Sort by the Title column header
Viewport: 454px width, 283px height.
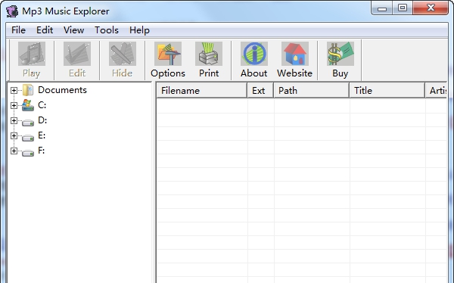pyautogui.click(x=387, y=90)
